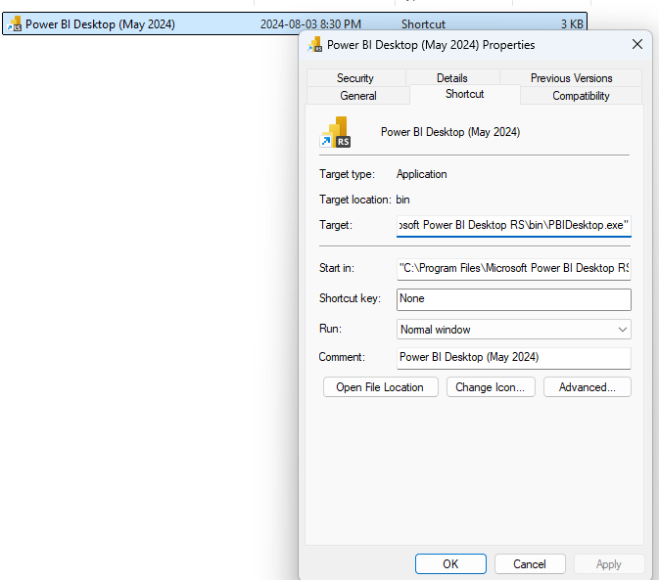Click the Open File Location button
The height and width of the screenshot is (580, 659).
point(380,387)
